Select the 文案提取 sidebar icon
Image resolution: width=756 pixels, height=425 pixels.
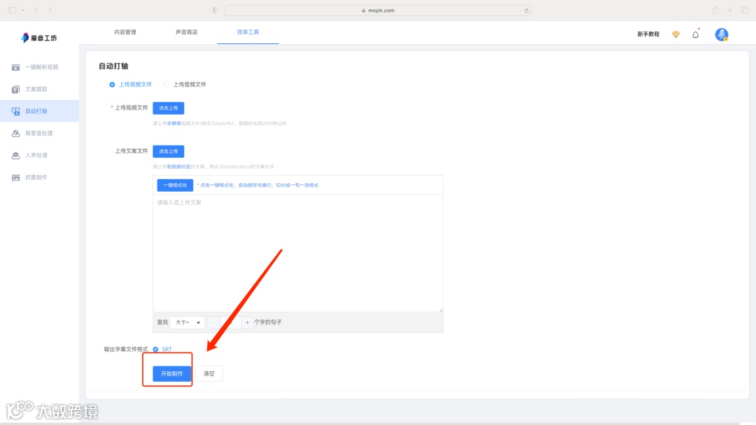point(15,89)
